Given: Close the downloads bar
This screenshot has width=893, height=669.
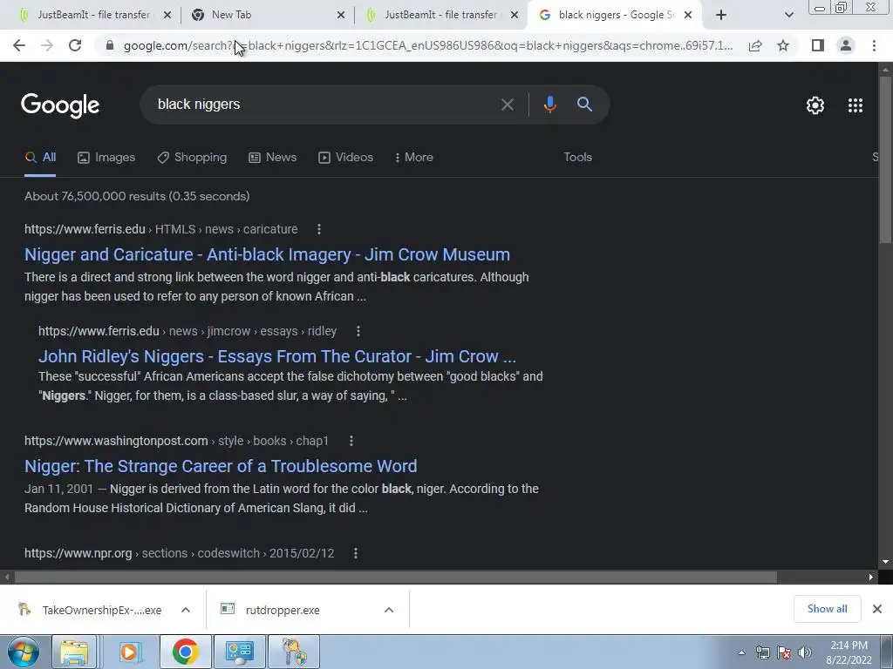Looking at the screenshot, I should 877,609.
